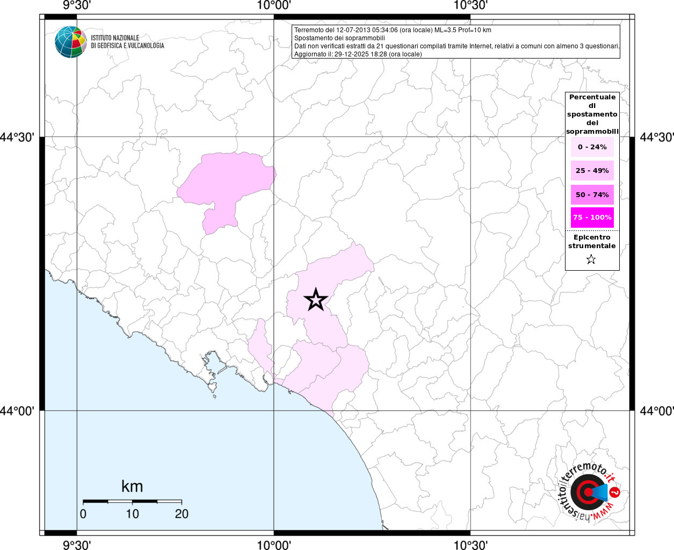Screen dimensions: 674x550
Task: Click the legend star under Epicentro strumentale
Action: [x=591, y=259]
